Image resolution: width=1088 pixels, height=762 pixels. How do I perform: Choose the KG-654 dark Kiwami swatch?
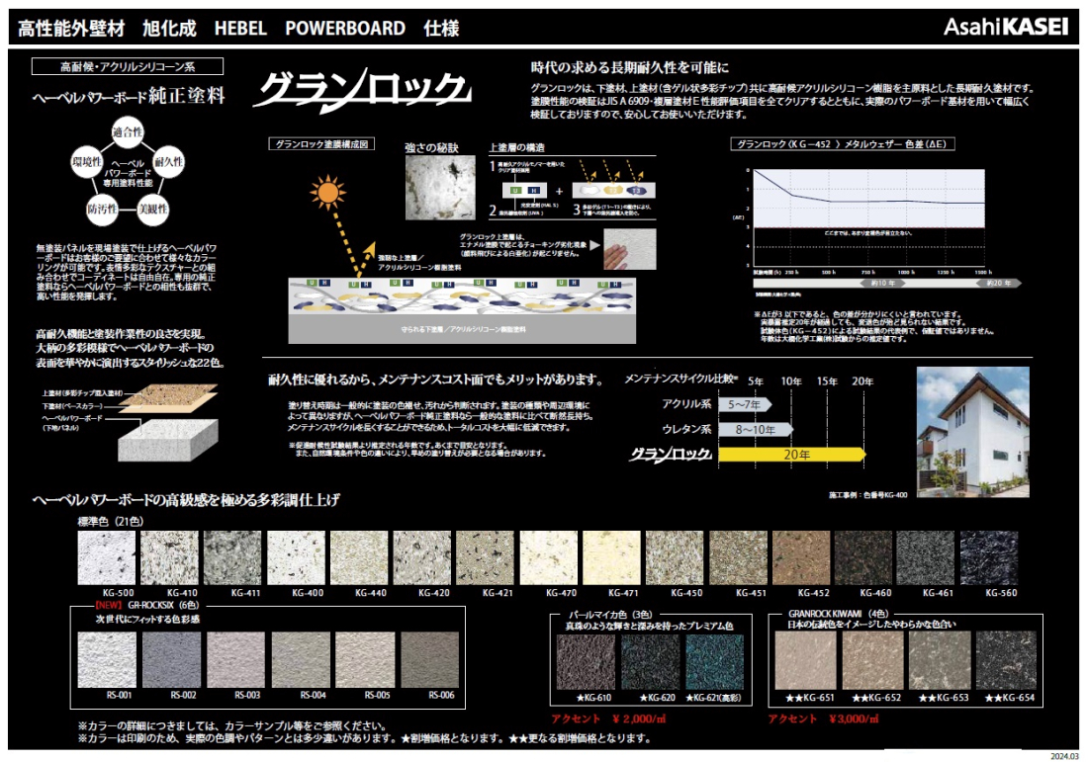click(x=1006, y=661)
